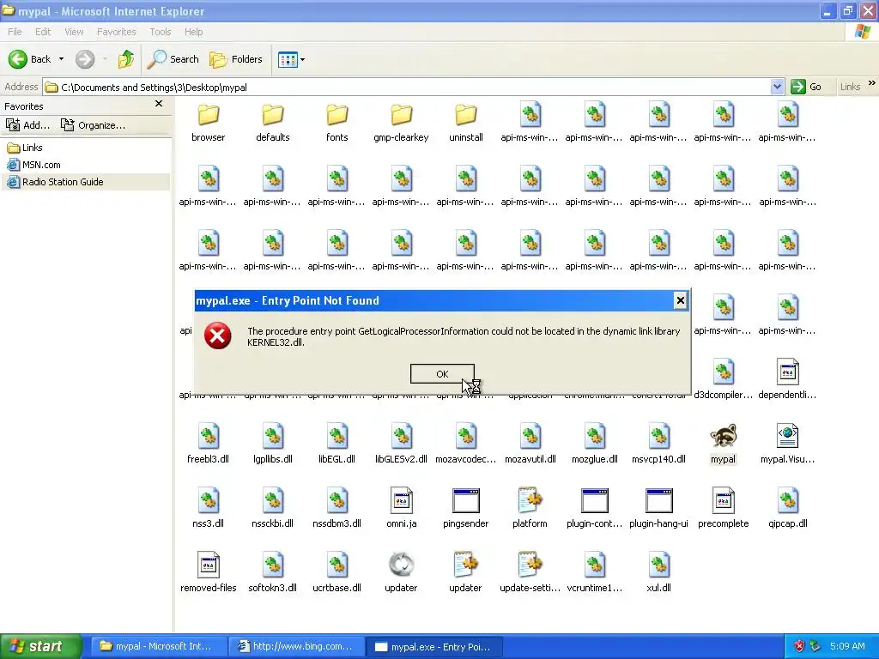Select the nss3.dll file

[208, 509]
